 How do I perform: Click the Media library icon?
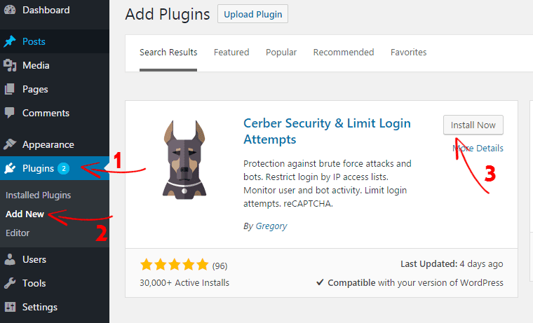pyautogui.click(x=10, y=65)
